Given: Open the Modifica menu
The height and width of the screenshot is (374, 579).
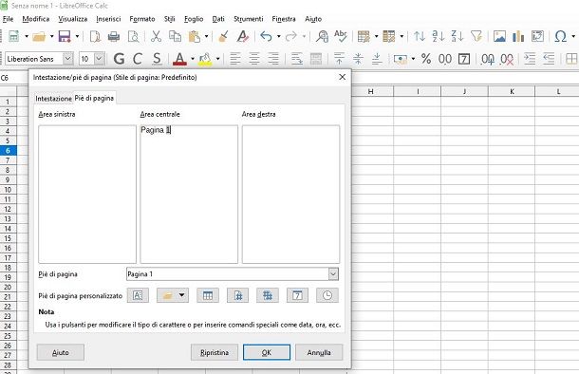Looking at the screenshot, I should 36,19.
